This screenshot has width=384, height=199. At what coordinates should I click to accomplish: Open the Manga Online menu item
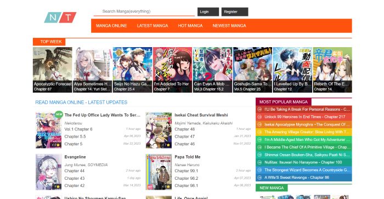tap(111, 26)
